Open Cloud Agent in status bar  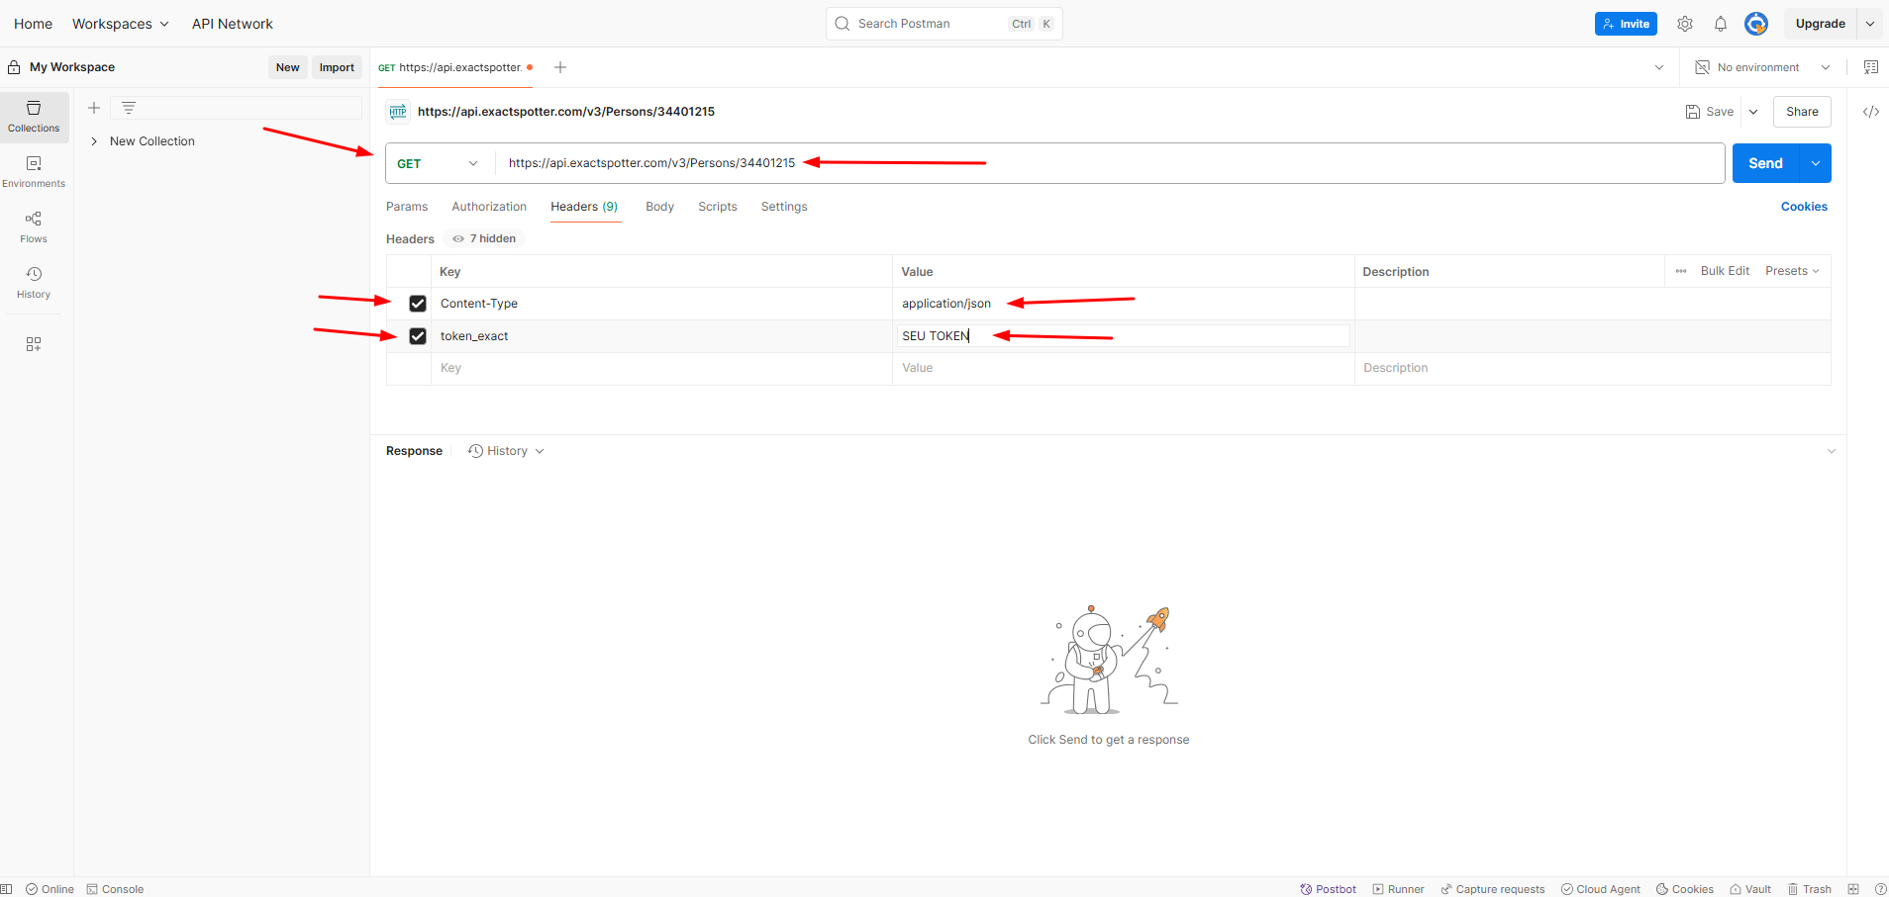tap(1600, 889)
